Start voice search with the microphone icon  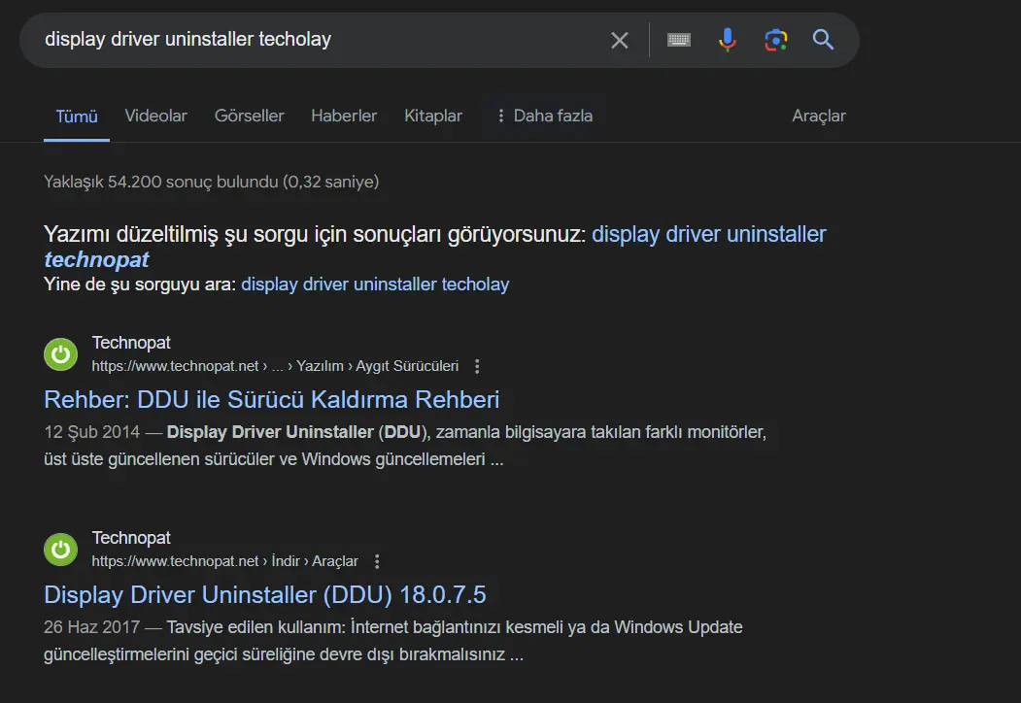pyautogui.click(x=728, y=41)
